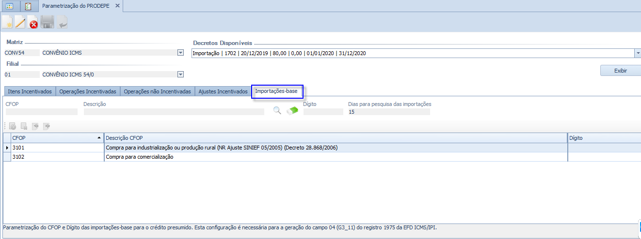Click the CFOP input field
This screenshot has height=239, width=641.
[41, 112]
